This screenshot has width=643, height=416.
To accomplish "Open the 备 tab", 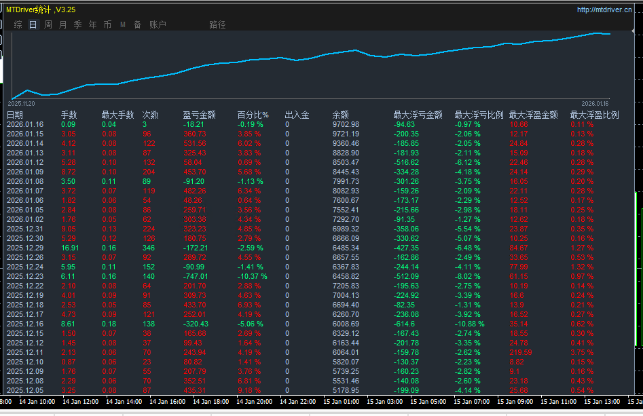I will point(138,24).
